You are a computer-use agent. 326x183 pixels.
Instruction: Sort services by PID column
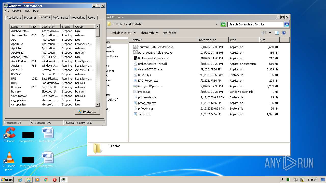(x=35, y=27)
